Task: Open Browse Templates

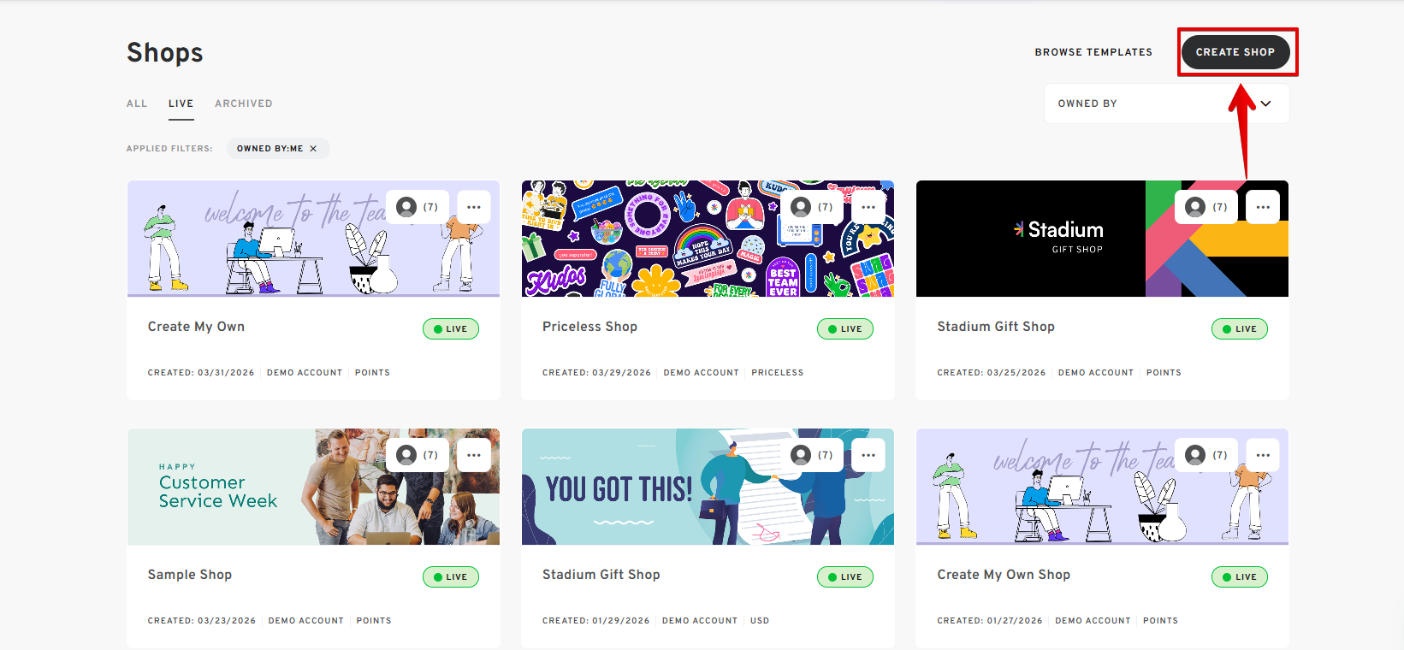Action: pos(1093,52)
